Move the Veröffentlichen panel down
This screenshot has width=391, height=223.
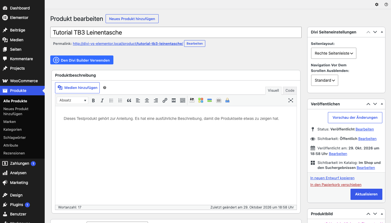(375, 104)
